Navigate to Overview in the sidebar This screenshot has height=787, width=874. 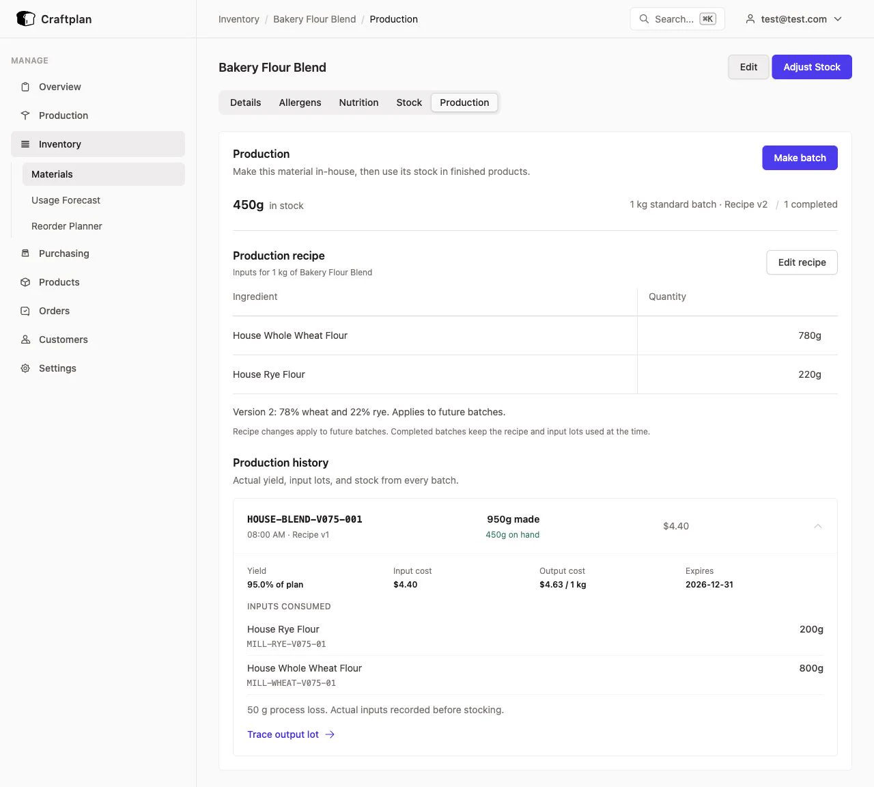point(98,87)
